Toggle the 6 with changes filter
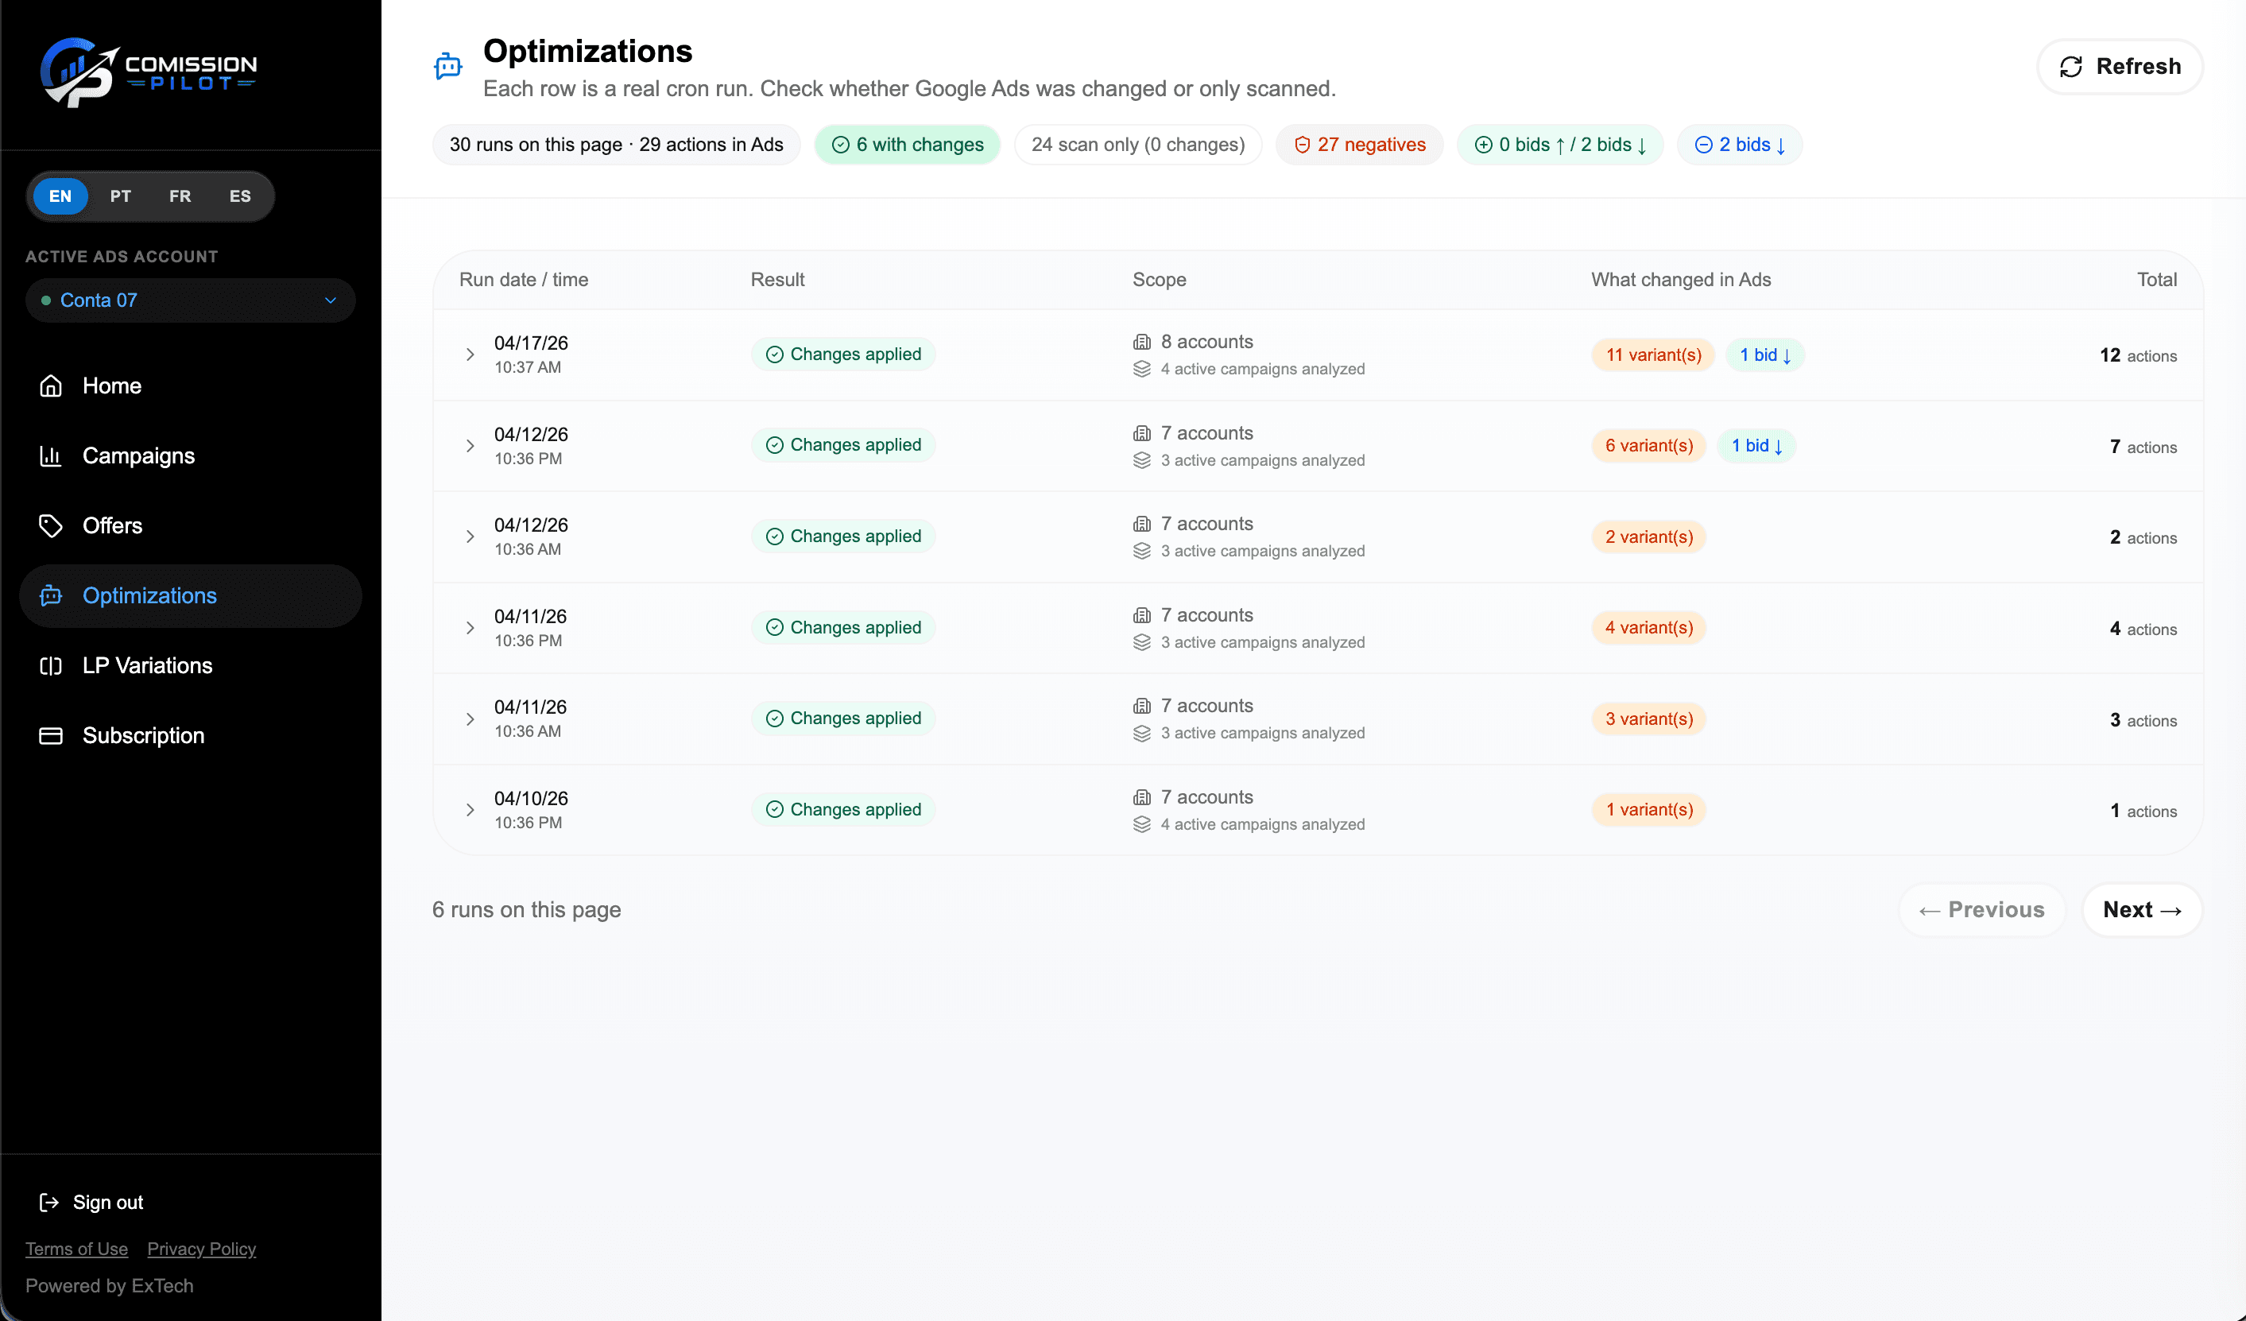The height and width of the screenshot is (1321, 2246). [x=906, y=144]
